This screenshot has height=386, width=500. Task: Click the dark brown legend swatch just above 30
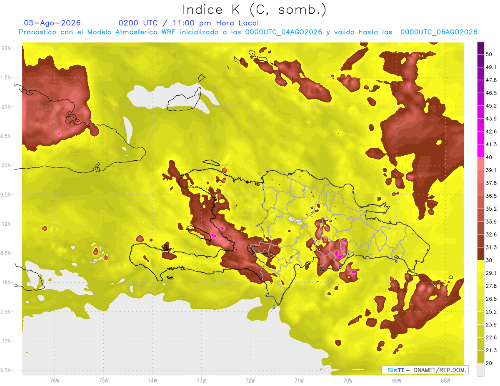(x=480, y=254)
